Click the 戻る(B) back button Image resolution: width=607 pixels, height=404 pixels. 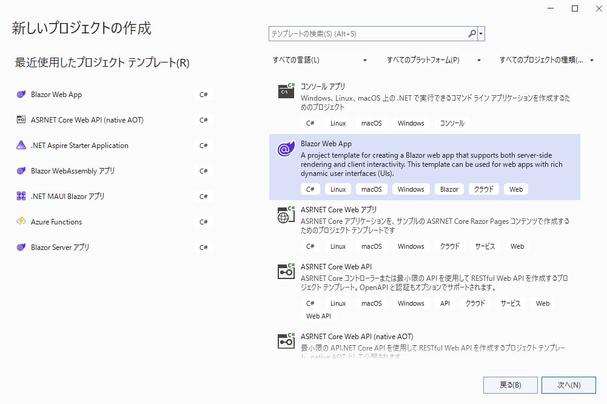[510, 385]
